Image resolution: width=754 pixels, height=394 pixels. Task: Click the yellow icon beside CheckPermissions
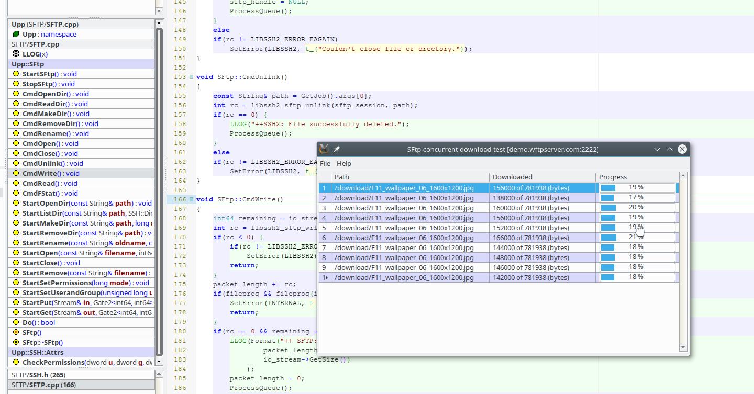16,362
